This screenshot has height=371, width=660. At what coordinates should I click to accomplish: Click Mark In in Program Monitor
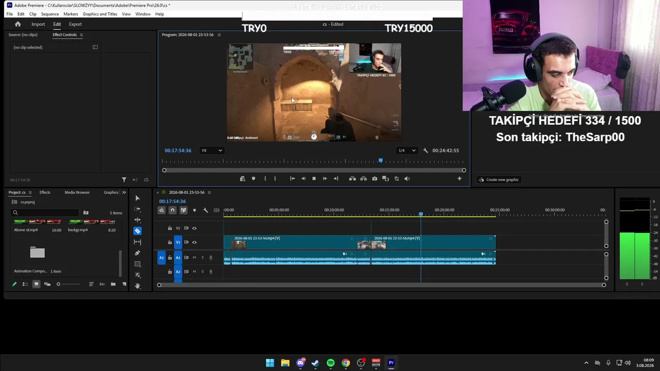click(265, 179)
